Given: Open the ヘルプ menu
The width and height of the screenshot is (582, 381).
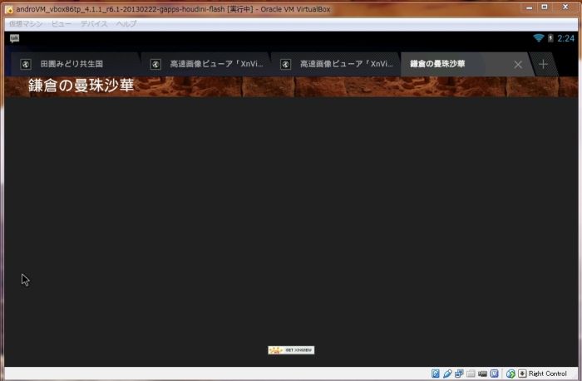Looking at the screenshot, I should [126, 24].
